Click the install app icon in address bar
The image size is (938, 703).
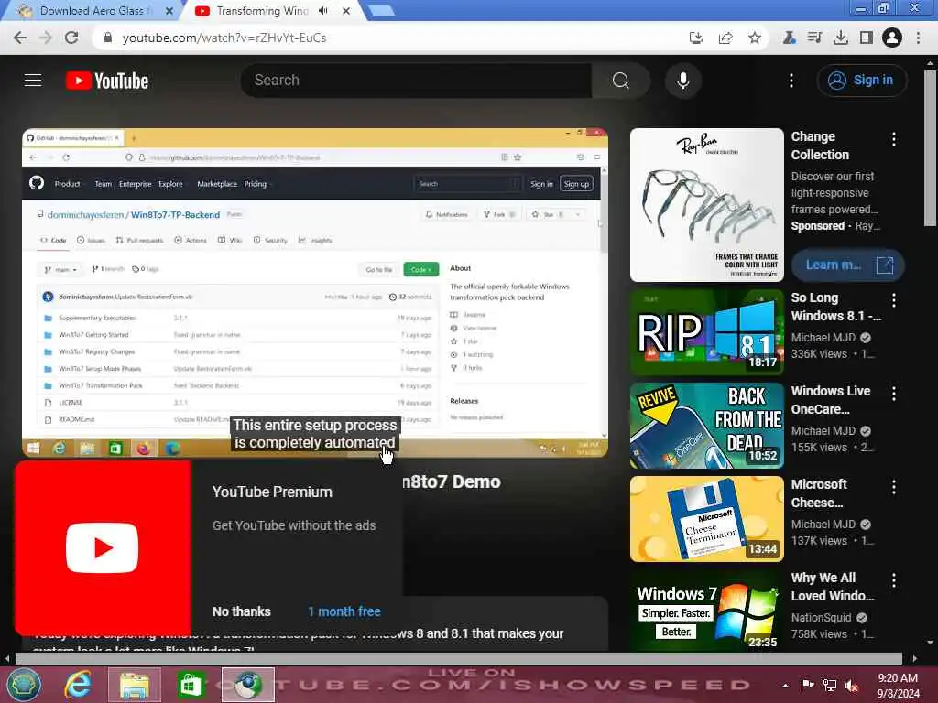coord(696,38)
